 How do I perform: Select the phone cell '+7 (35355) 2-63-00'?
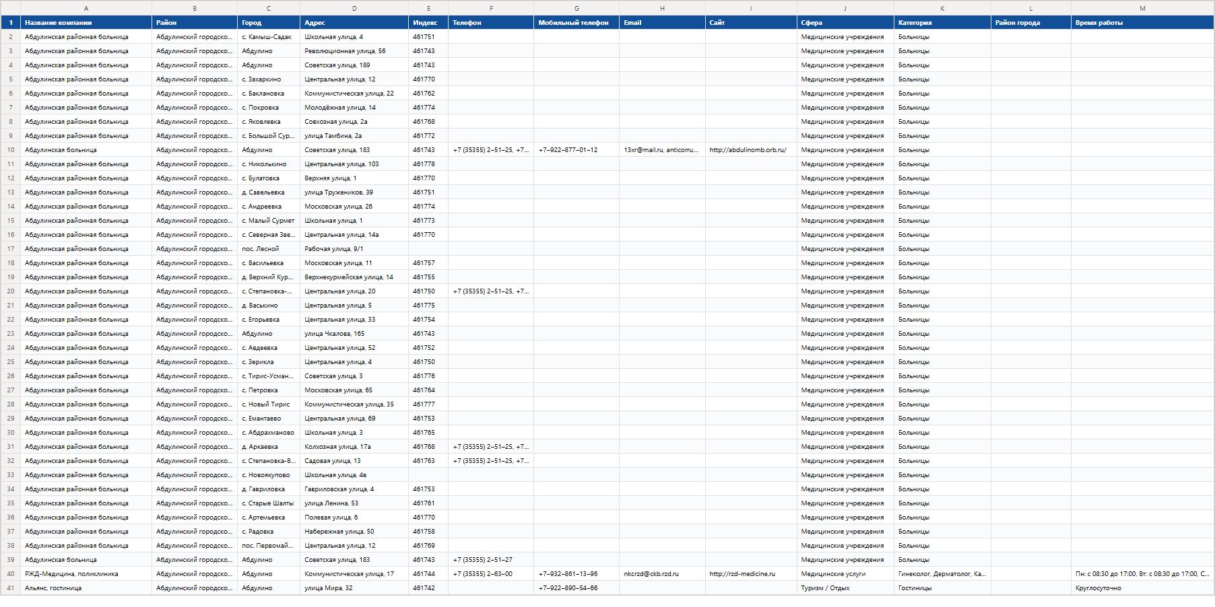point(491,574)
